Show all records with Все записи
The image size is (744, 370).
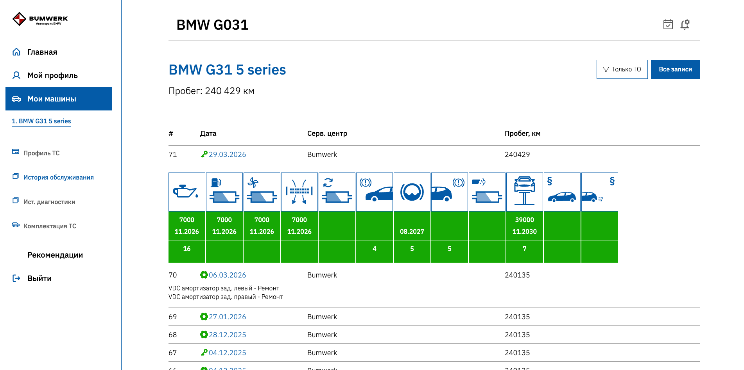pos(675,69)
